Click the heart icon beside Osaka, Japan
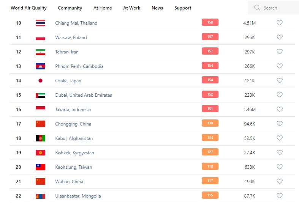This screenshot has width=299, height=204. [280, 80]
